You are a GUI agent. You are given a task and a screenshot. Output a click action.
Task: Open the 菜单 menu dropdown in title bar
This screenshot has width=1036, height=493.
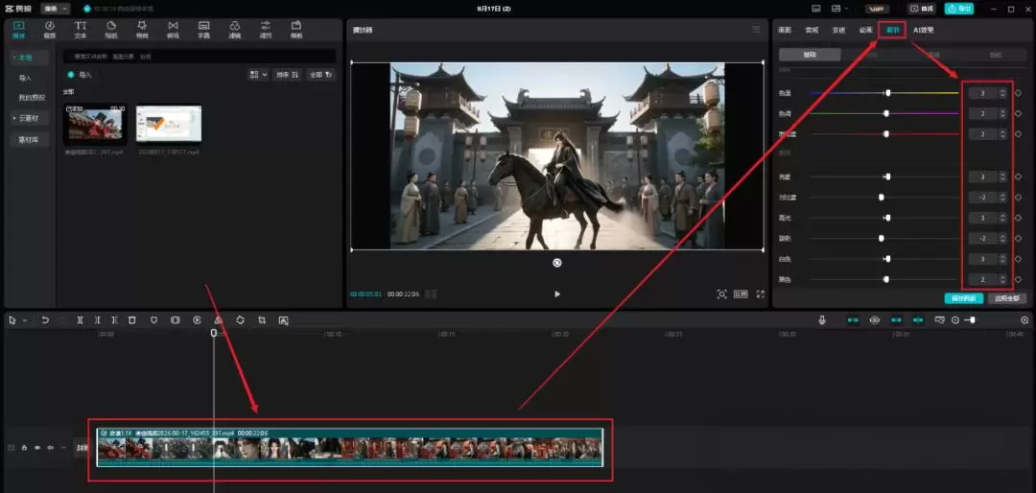[55, 9]
